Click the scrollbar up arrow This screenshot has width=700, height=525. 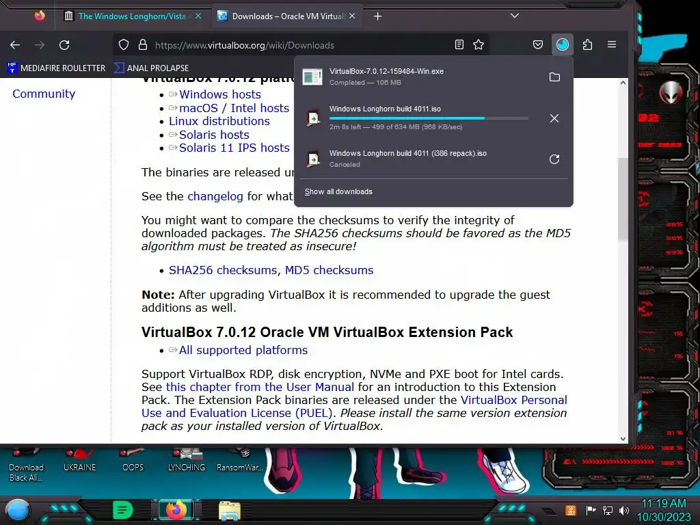tap(623, 83)
